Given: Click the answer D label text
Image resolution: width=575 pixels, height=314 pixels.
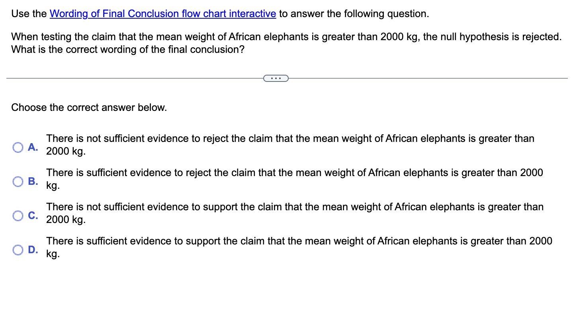Looking at the screenshot, I should click(x=33, y=250).
